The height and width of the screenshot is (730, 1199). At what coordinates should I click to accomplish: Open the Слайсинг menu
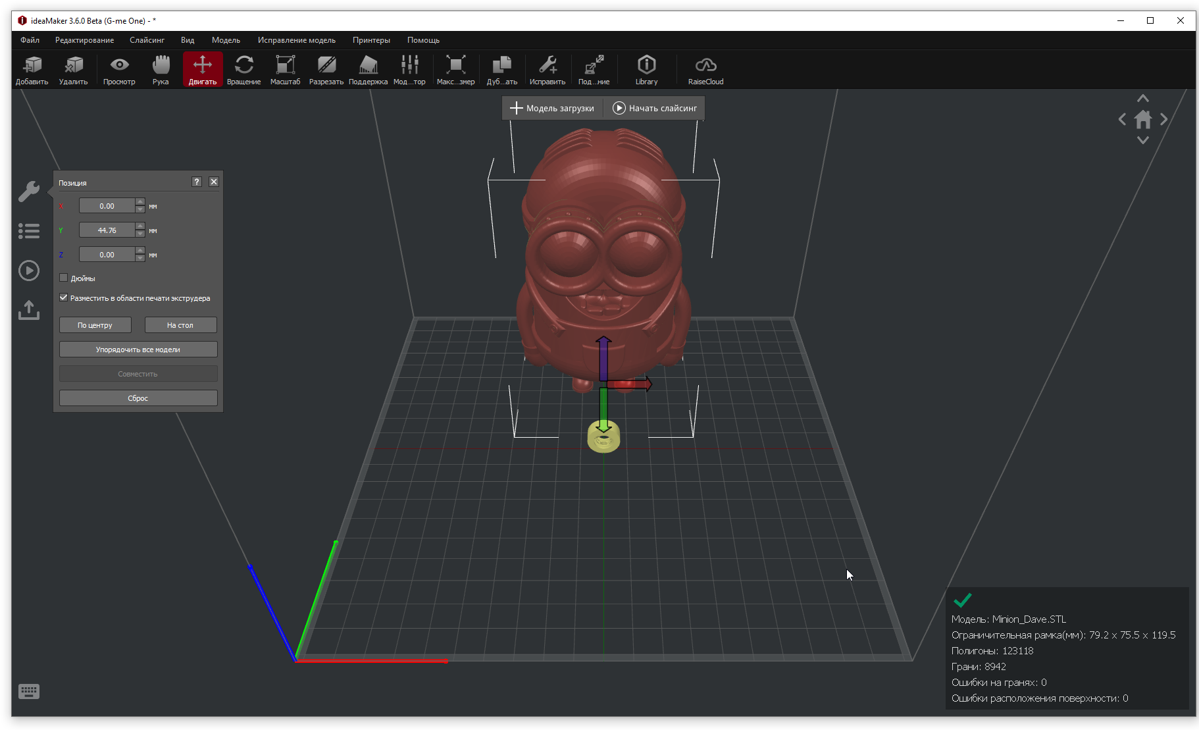(x=147, y=40)
